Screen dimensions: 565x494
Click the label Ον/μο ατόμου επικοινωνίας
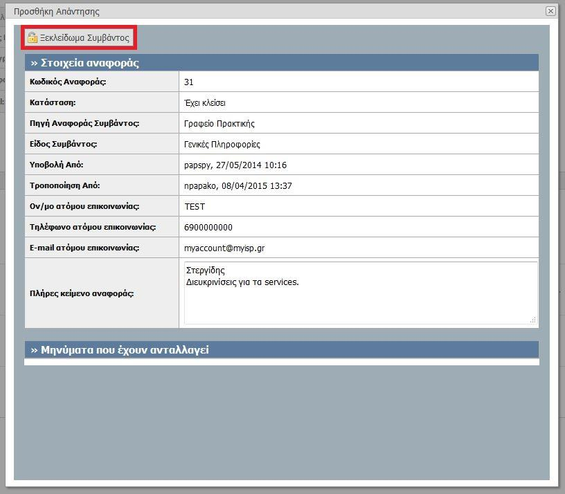(x=84, y=206)
